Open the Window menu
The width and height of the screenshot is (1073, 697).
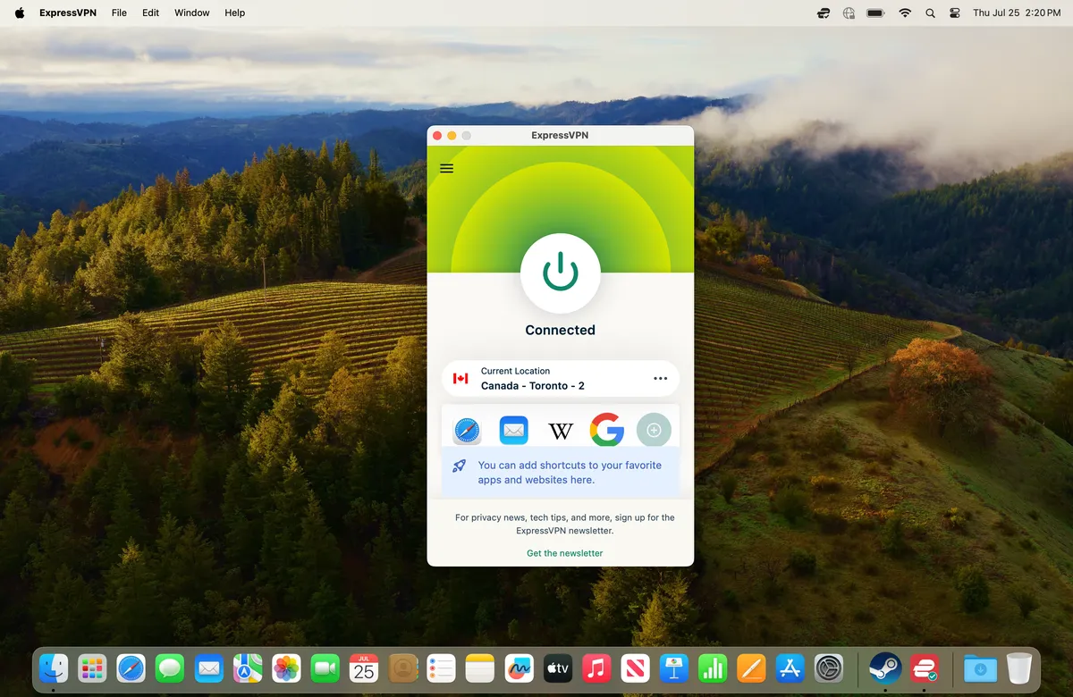(192, 13)
